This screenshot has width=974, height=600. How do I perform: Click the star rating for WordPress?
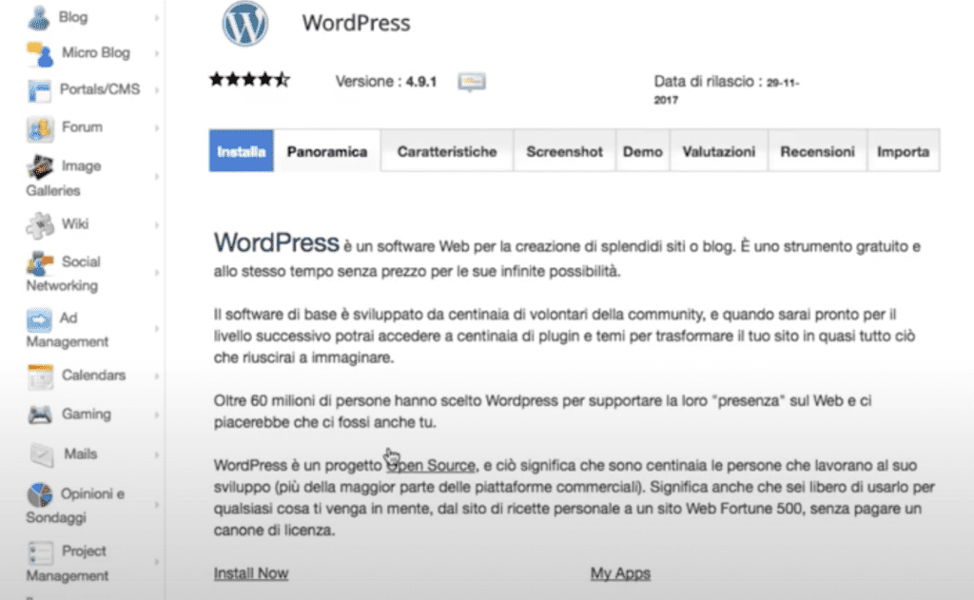tap(250, 80)
